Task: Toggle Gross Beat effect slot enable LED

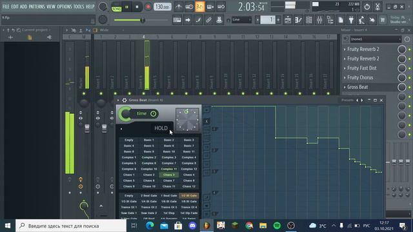Action: 410,87
